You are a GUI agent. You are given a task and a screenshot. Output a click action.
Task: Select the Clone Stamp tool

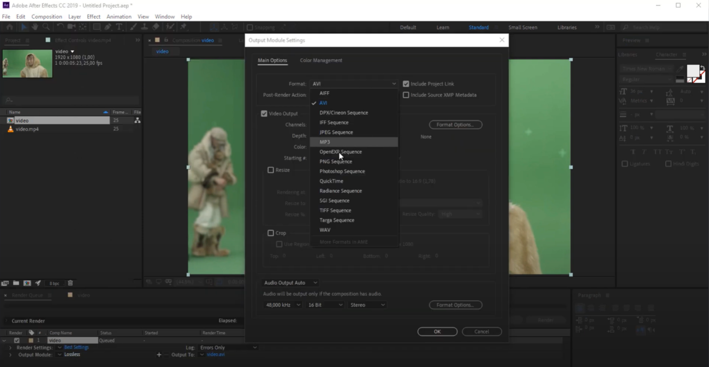coord(144,27)
